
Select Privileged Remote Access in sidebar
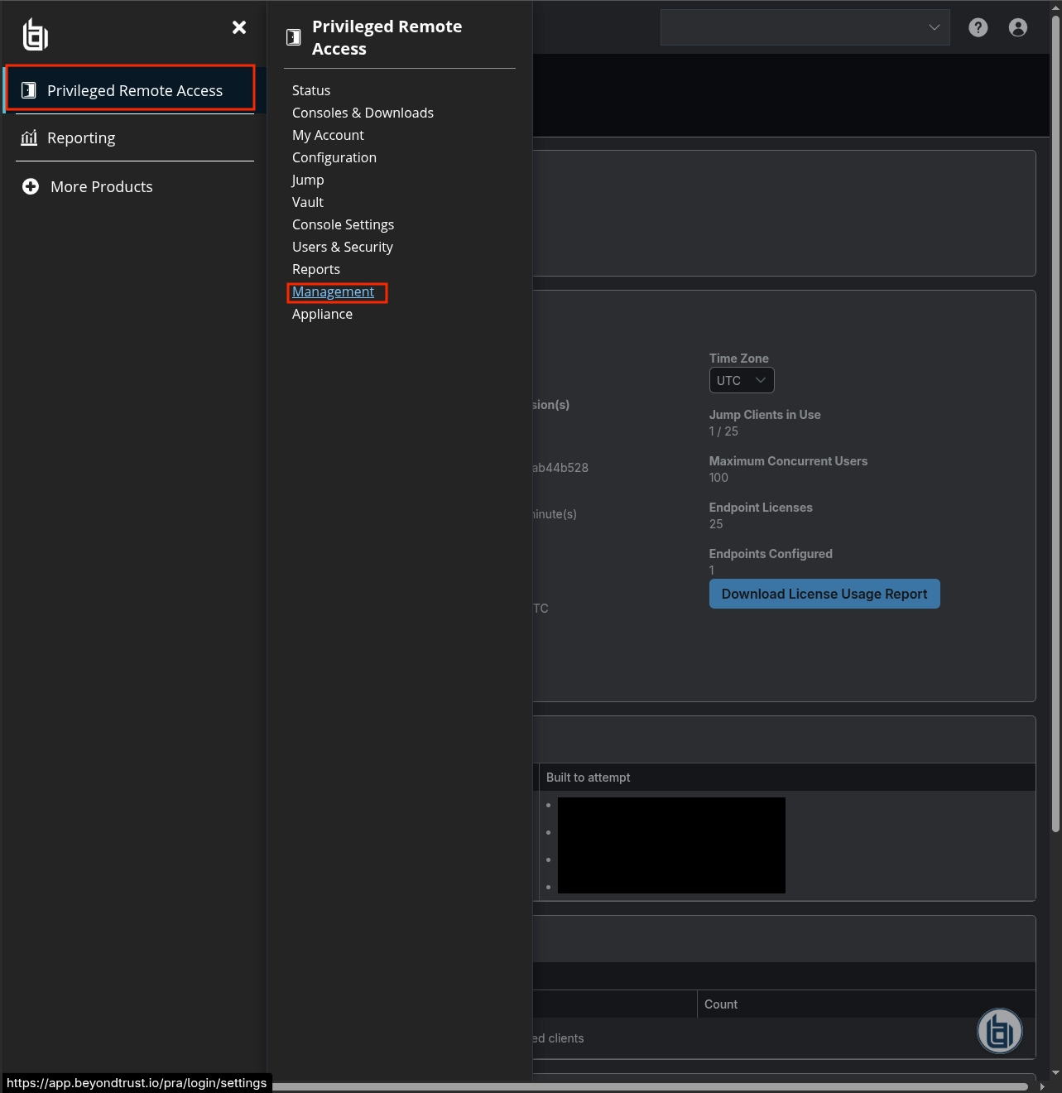[x=134, y=90]
